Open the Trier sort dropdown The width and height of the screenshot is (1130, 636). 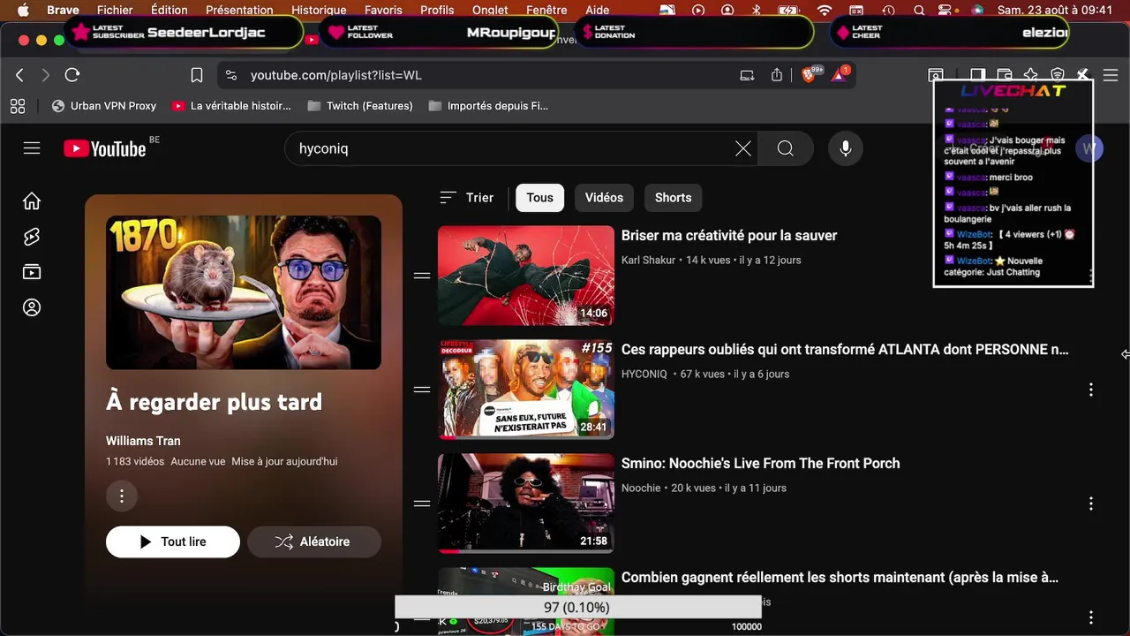467,198
